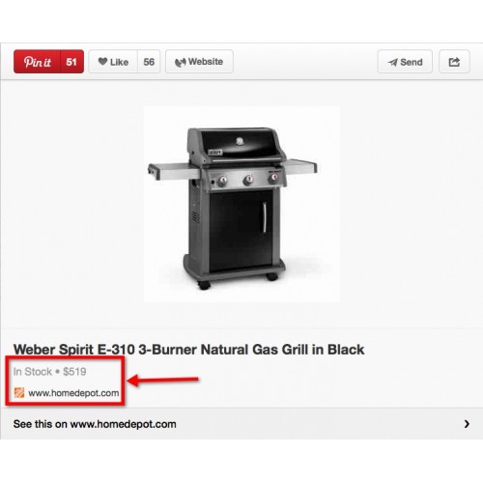Viewport: 483px width, 483px height.
Task: Open the like count showing 56
Action: 149,62
